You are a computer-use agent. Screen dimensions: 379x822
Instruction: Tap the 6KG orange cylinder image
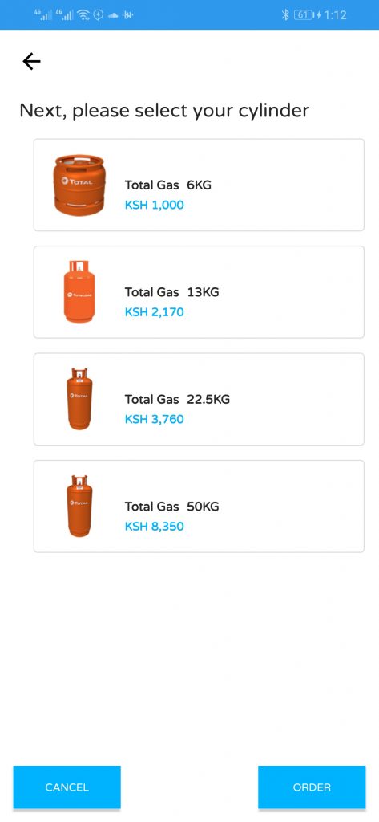(x=79, y=185)
